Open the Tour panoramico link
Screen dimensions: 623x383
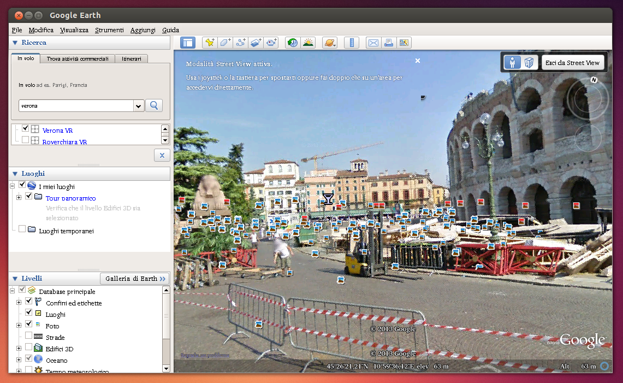point(71,198)
